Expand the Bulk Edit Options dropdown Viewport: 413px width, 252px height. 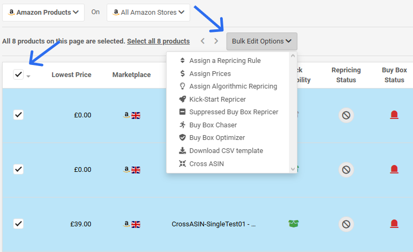coord(262,41)
